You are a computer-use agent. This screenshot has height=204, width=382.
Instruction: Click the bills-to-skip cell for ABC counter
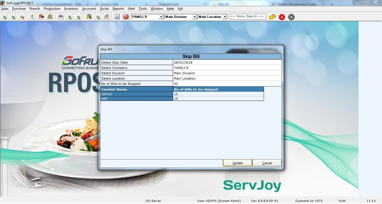218,99
